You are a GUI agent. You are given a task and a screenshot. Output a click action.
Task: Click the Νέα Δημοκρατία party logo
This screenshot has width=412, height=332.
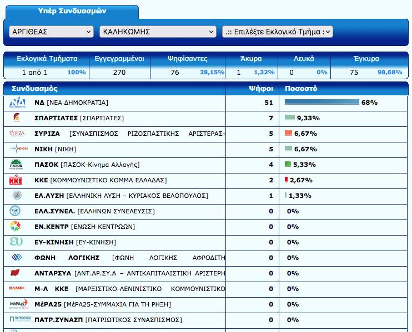pos(17,103)
